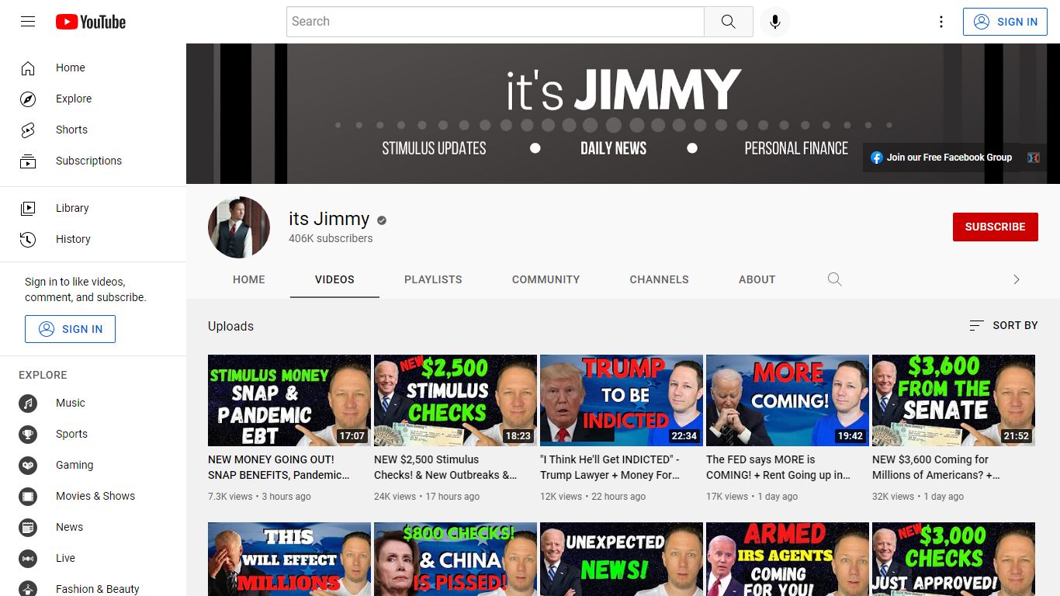Screen dimensions: 1060x596
Task: Click the search magnifier button
Action: click(x=728, y=22)
